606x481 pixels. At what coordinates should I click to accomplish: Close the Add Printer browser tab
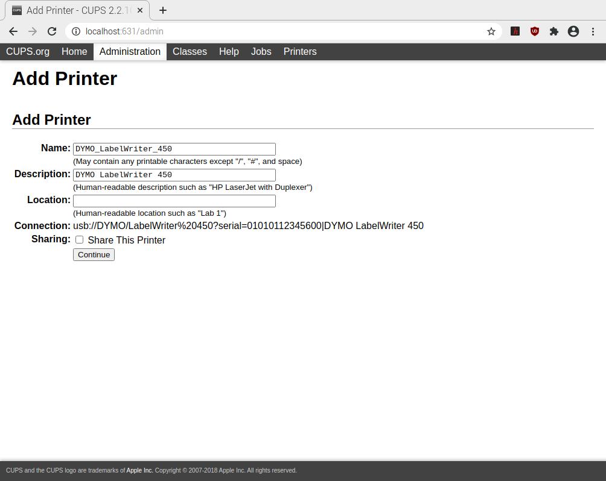pyautogui.click(x=140, y=10)
